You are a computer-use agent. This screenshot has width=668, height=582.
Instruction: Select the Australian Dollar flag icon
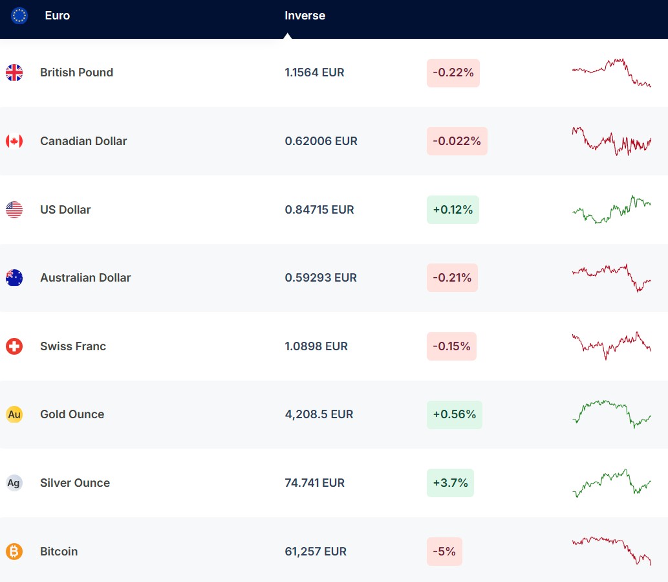(14, 278)
